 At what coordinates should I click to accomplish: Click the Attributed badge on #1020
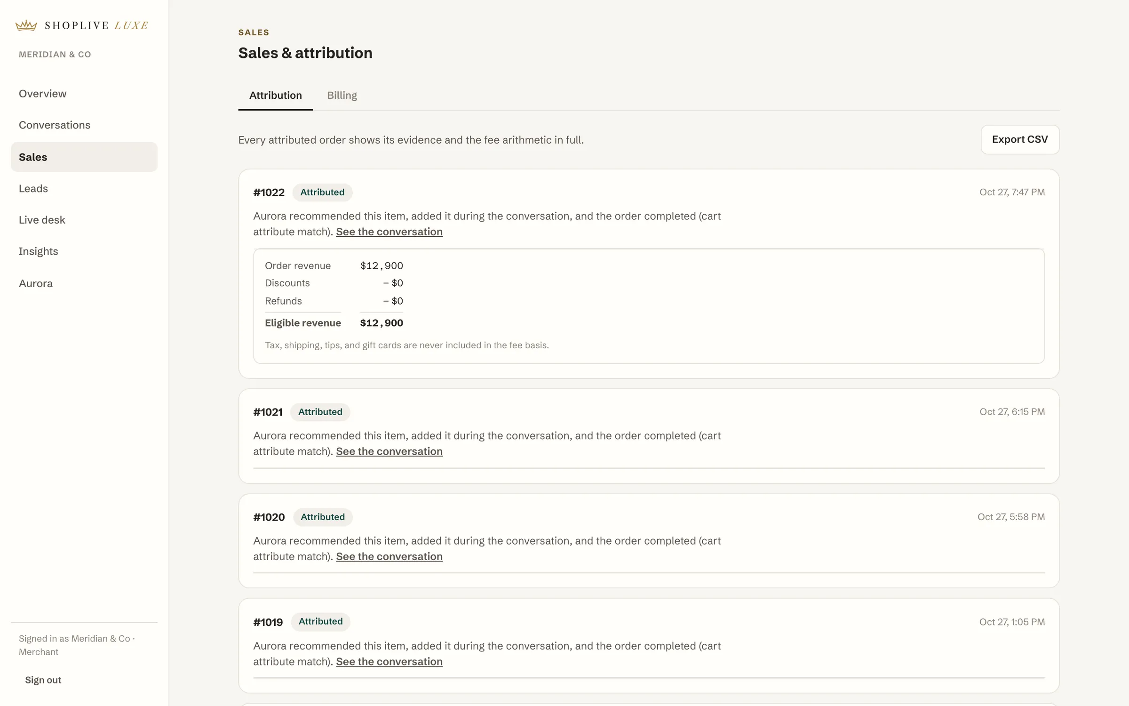click(323, 517)
